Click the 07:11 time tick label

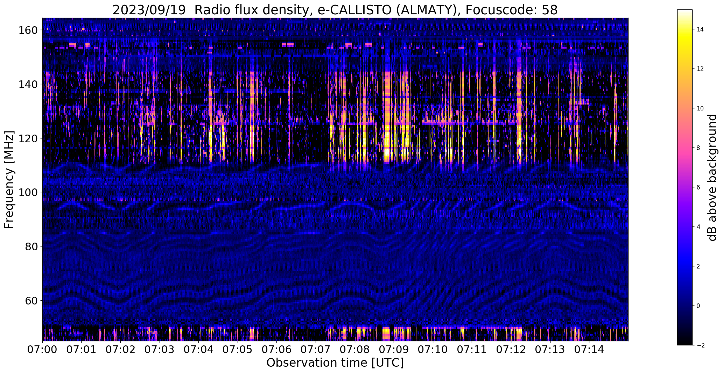tap(472, 350)
